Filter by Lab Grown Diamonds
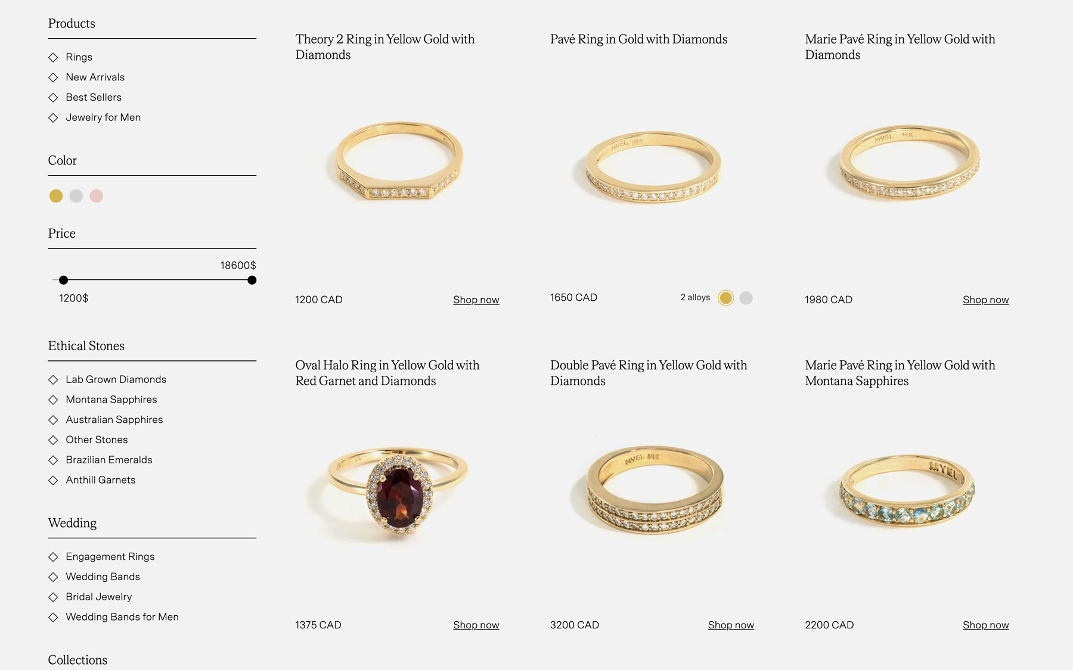 click(116, 379)
